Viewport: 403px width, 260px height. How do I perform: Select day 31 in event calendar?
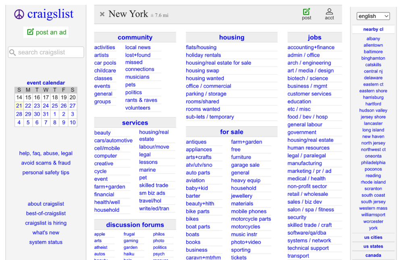coord(46,114)
